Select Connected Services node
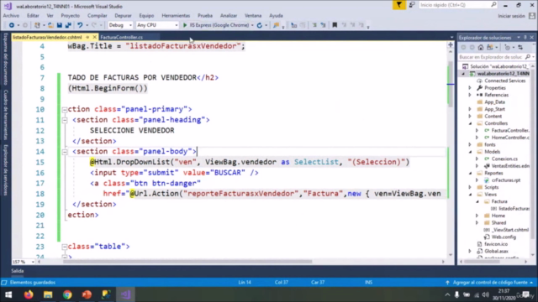 coord(504,81)
